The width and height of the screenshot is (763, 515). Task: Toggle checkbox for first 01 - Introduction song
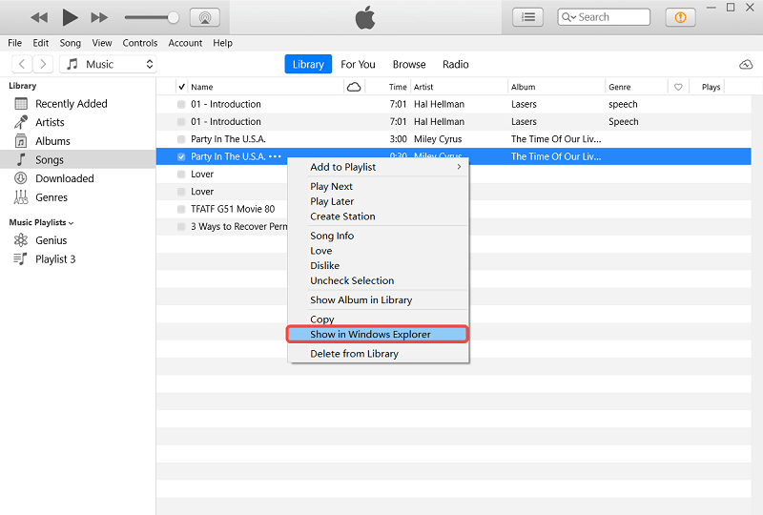[181, 104]
